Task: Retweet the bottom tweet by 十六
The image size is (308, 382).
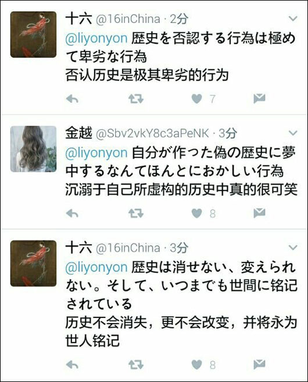Action: (x=136, y=365)
